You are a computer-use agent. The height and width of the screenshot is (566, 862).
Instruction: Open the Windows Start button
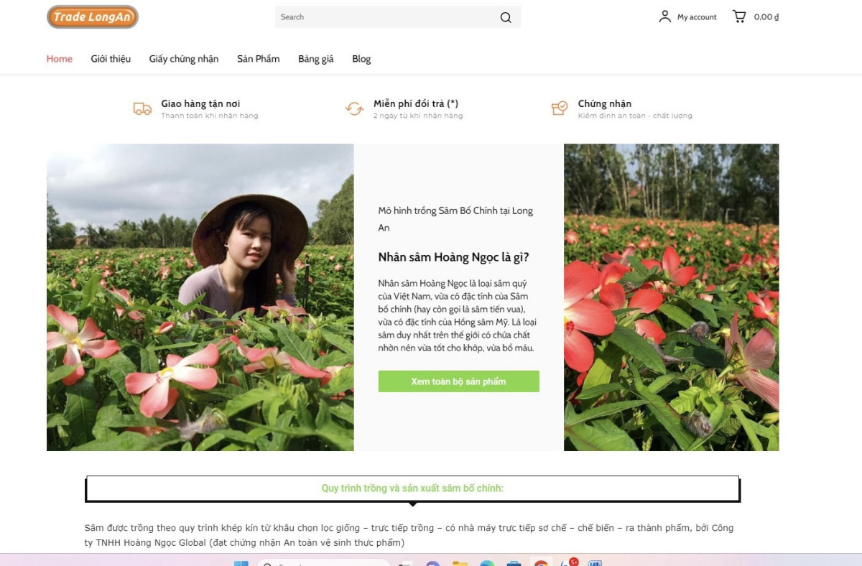coord(241,562)
